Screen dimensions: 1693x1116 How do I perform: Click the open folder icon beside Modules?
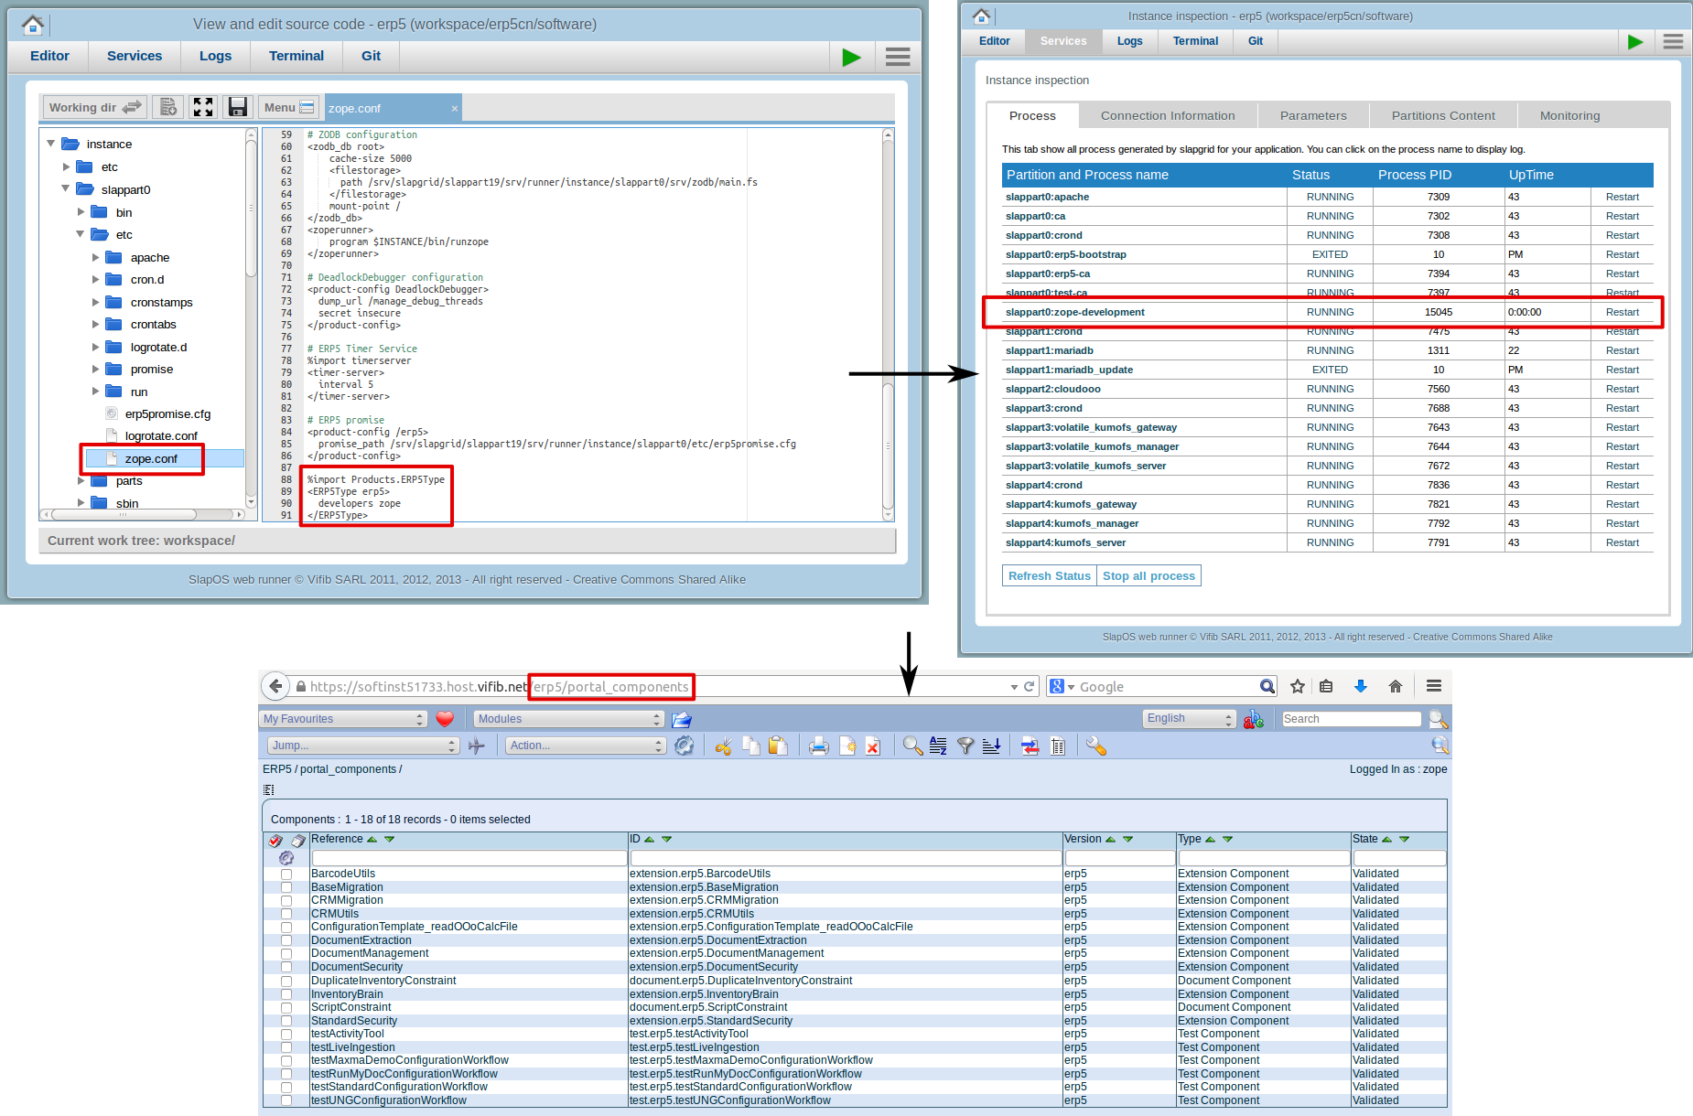point(681,719)
